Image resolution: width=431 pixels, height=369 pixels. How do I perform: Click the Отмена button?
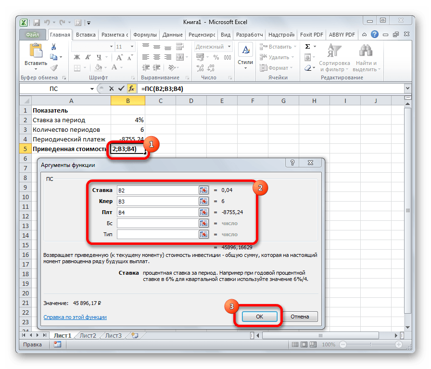tap(300, 317)
